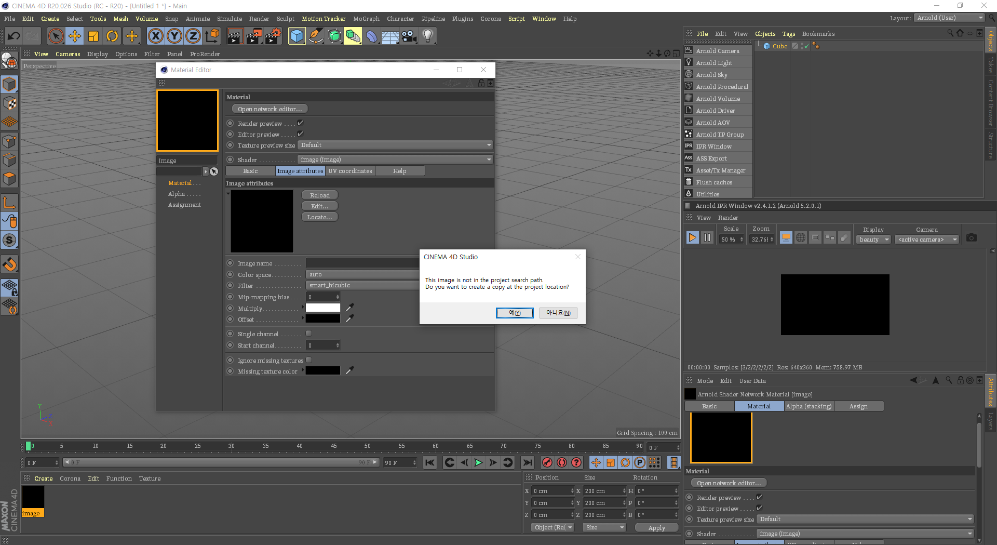Image resolution: width=997 pixels, height=545 pixels.
Task: Switch to UV coordinates tab
Action: (350, 171)
